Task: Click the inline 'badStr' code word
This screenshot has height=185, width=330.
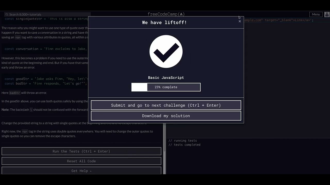Action: coord(15,93)
